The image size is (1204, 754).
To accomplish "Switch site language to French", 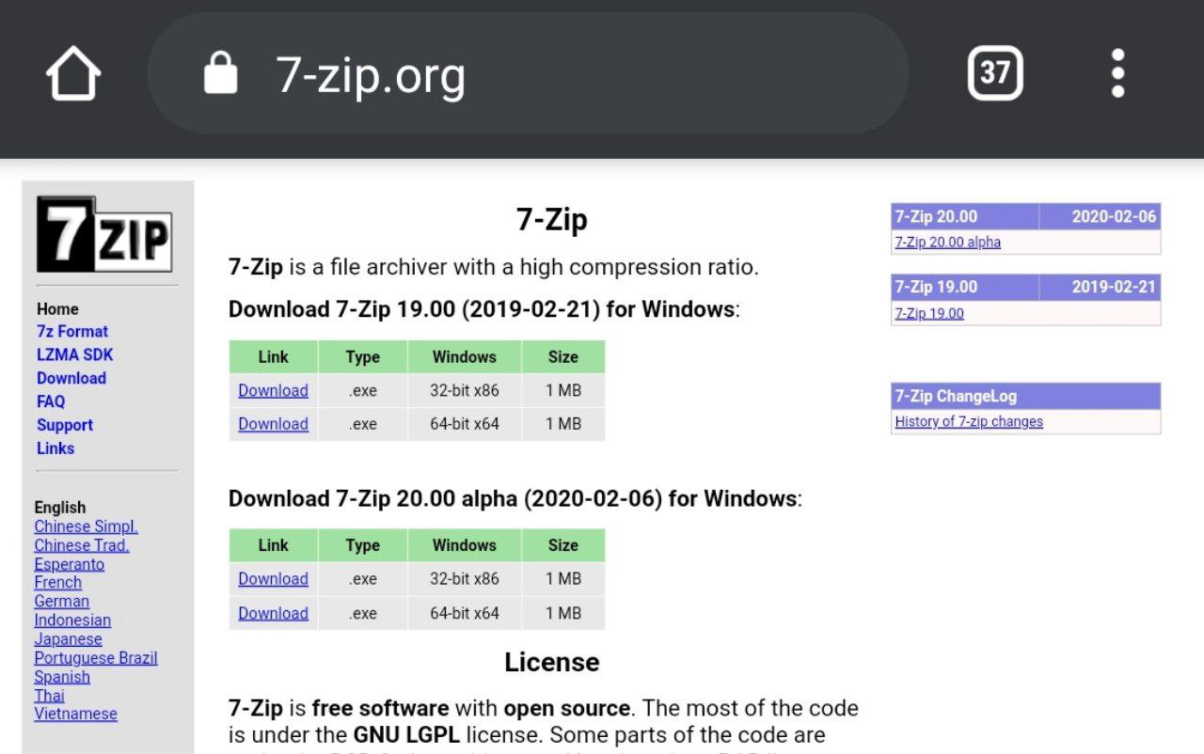I will tap(58, 582).
